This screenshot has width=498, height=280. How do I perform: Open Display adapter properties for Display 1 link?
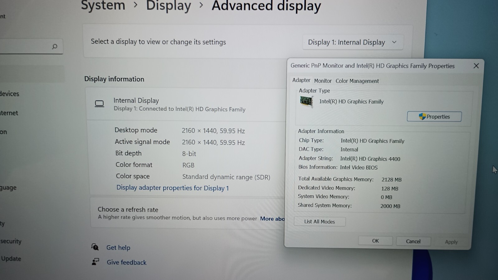point(172,188)
